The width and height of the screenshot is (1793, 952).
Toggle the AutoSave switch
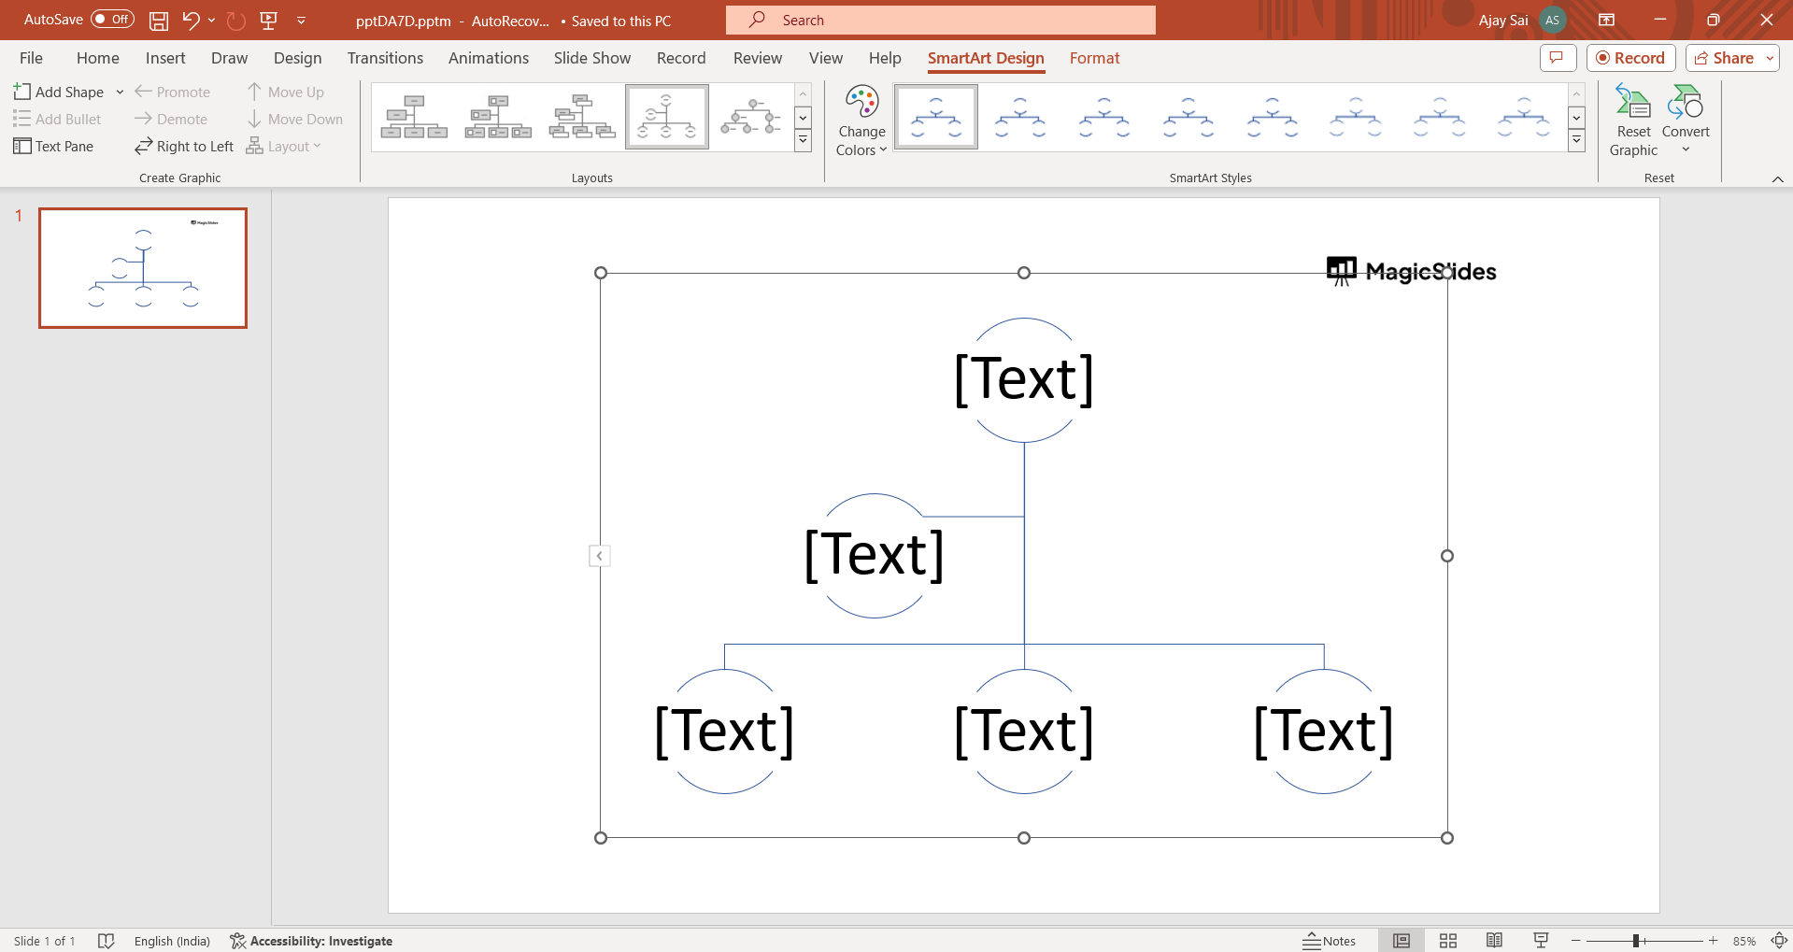coord(112,20)
